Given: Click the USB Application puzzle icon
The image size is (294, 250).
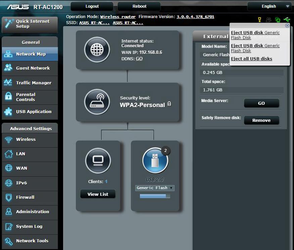Looking at the screenshot, I should 8,111.
